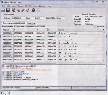Viewport: 108px width, 95px height.
Task: Click Device ID value 0x411 in Device Information
Action: 88,19
